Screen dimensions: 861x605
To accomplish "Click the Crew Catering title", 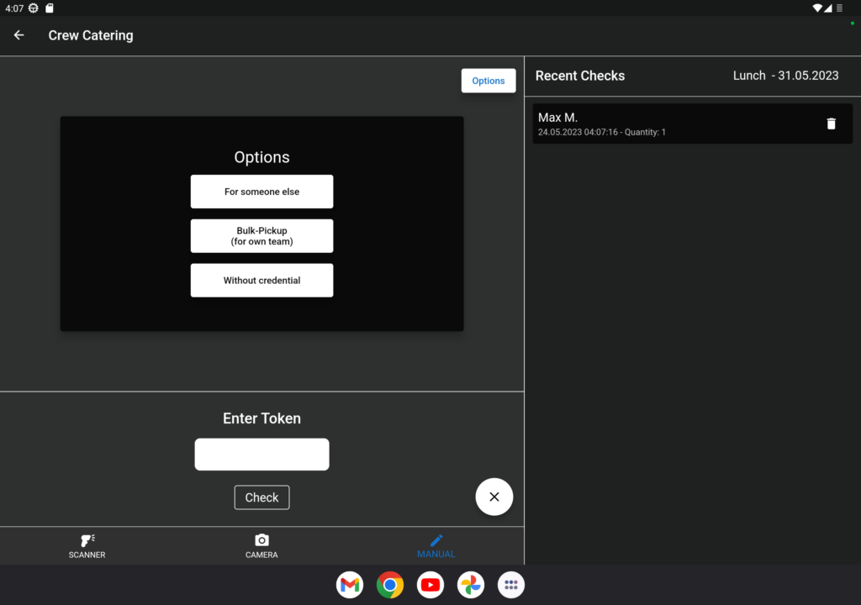I will click(91, 35).
